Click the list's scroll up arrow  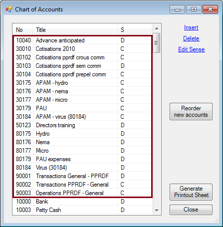pos(157,28)
